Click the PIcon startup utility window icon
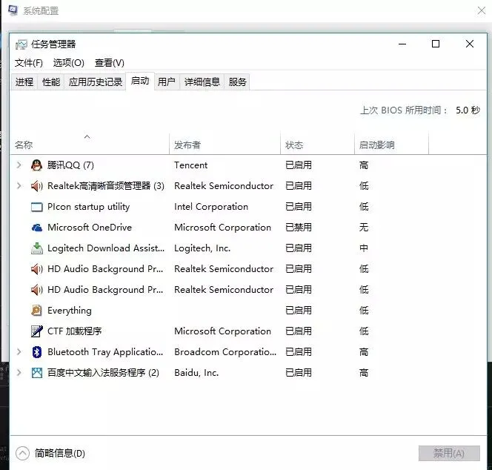Image resolution: width=492 pixels, height=470 pixels. tap(37, 207)
